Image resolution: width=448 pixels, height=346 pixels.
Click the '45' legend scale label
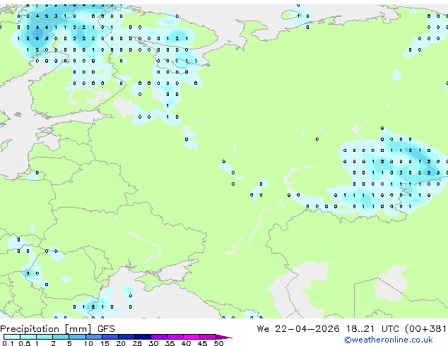click(202, 343)
